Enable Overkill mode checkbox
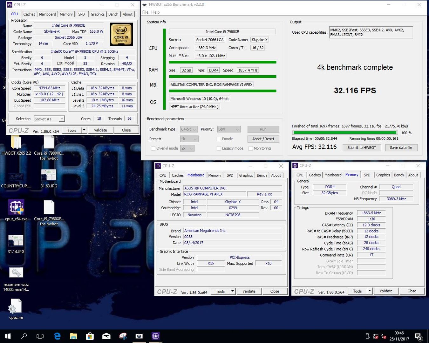This screenshot has height=343, width=429. pos(153,148)
